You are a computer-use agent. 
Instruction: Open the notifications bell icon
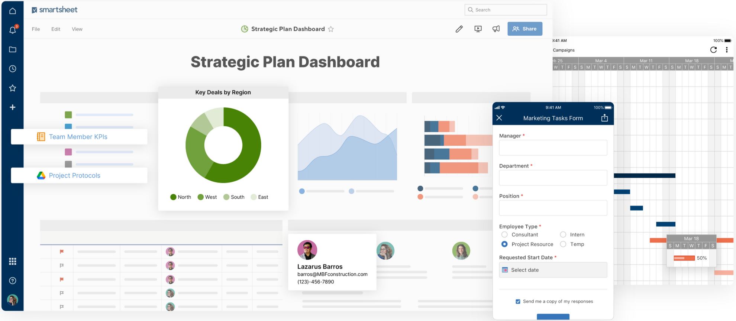13,30
